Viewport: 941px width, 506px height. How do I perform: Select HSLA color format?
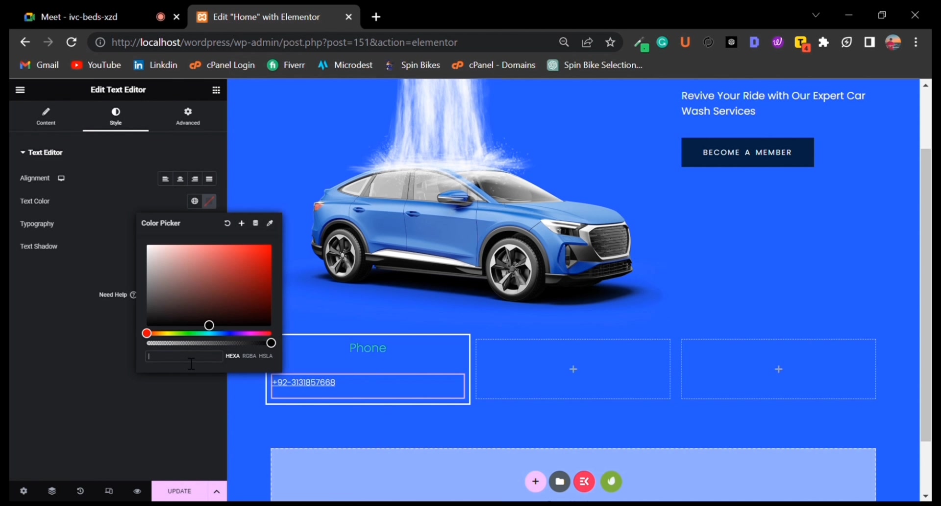266,356
